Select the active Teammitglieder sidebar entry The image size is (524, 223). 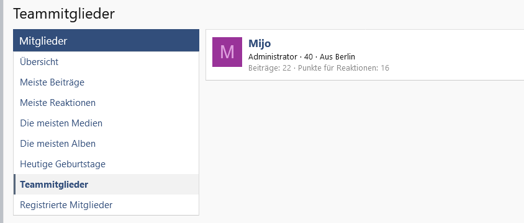(106, 185)
